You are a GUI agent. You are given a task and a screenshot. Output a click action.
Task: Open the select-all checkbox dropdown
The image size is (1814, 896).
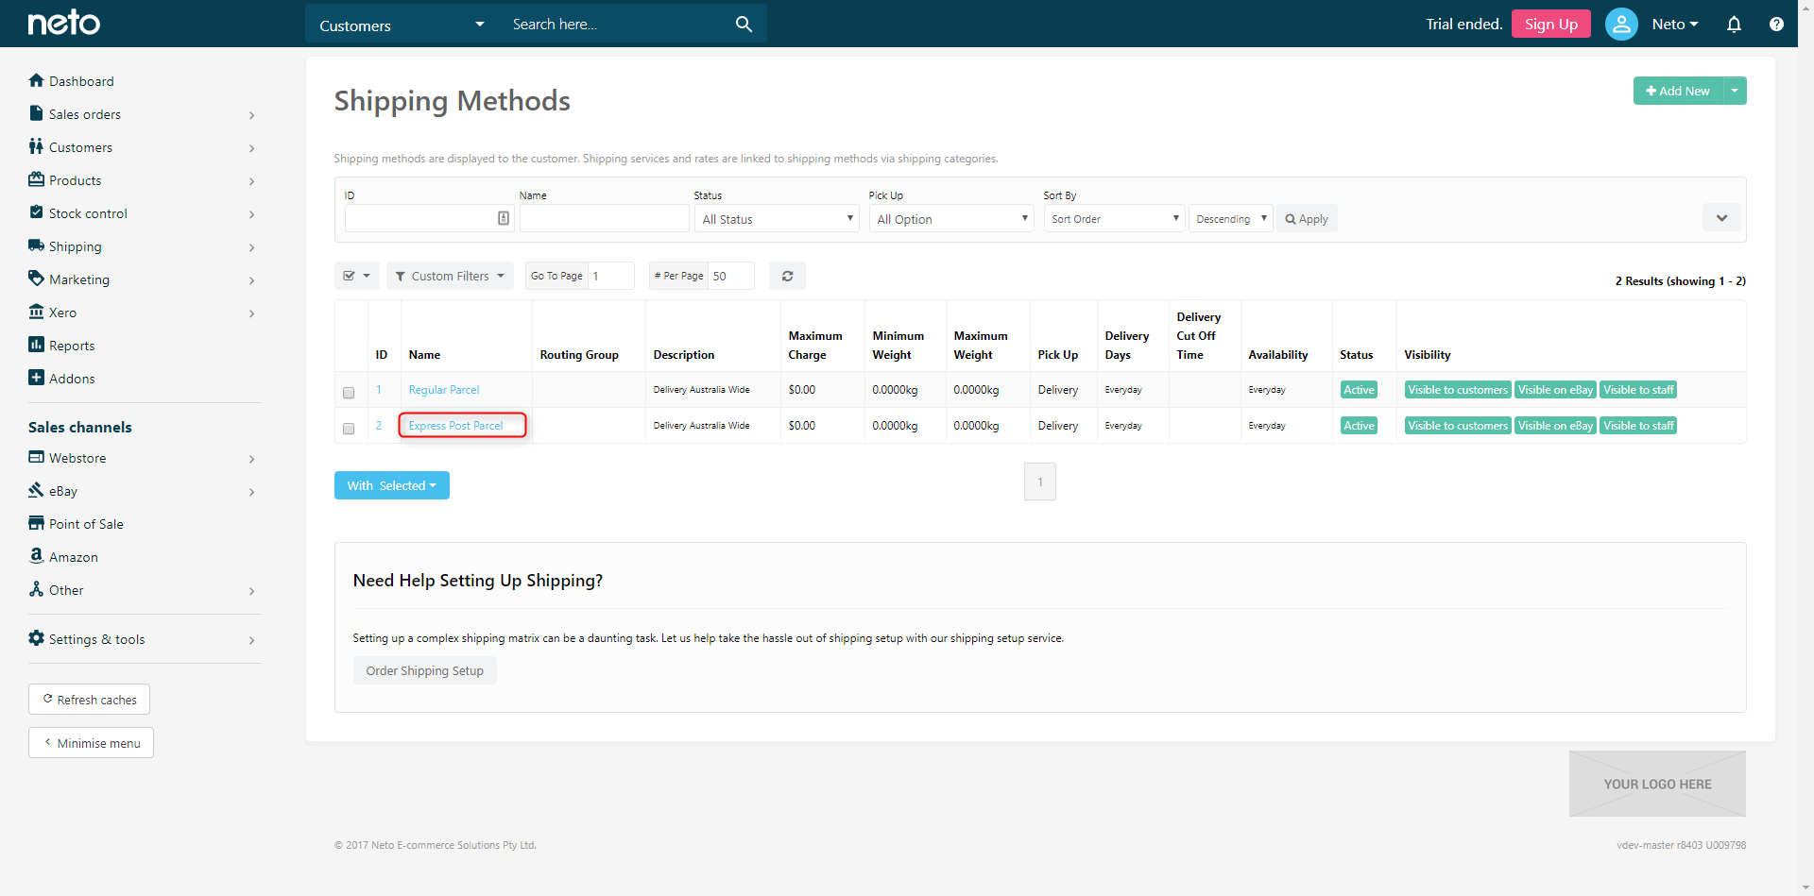pos(356,276)
